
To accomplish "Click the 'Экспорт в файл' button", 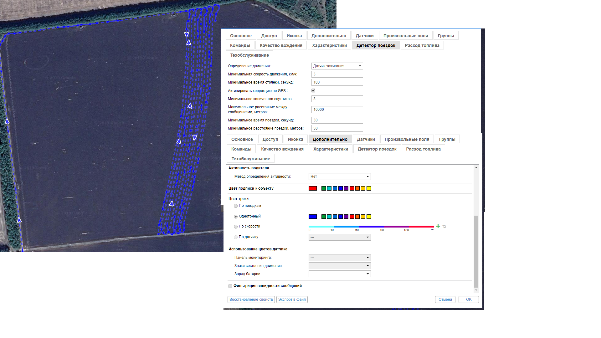I will pyautogui.click(x=292, y=300).
